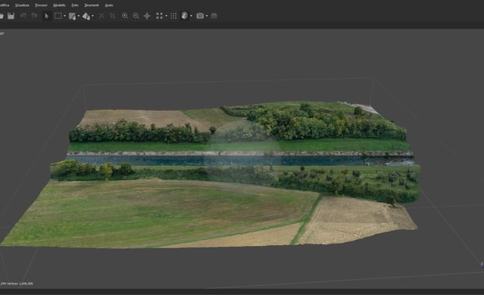Click the delete selection X icon
Screen dimensions: 484x295
click(x=101, y=16)
